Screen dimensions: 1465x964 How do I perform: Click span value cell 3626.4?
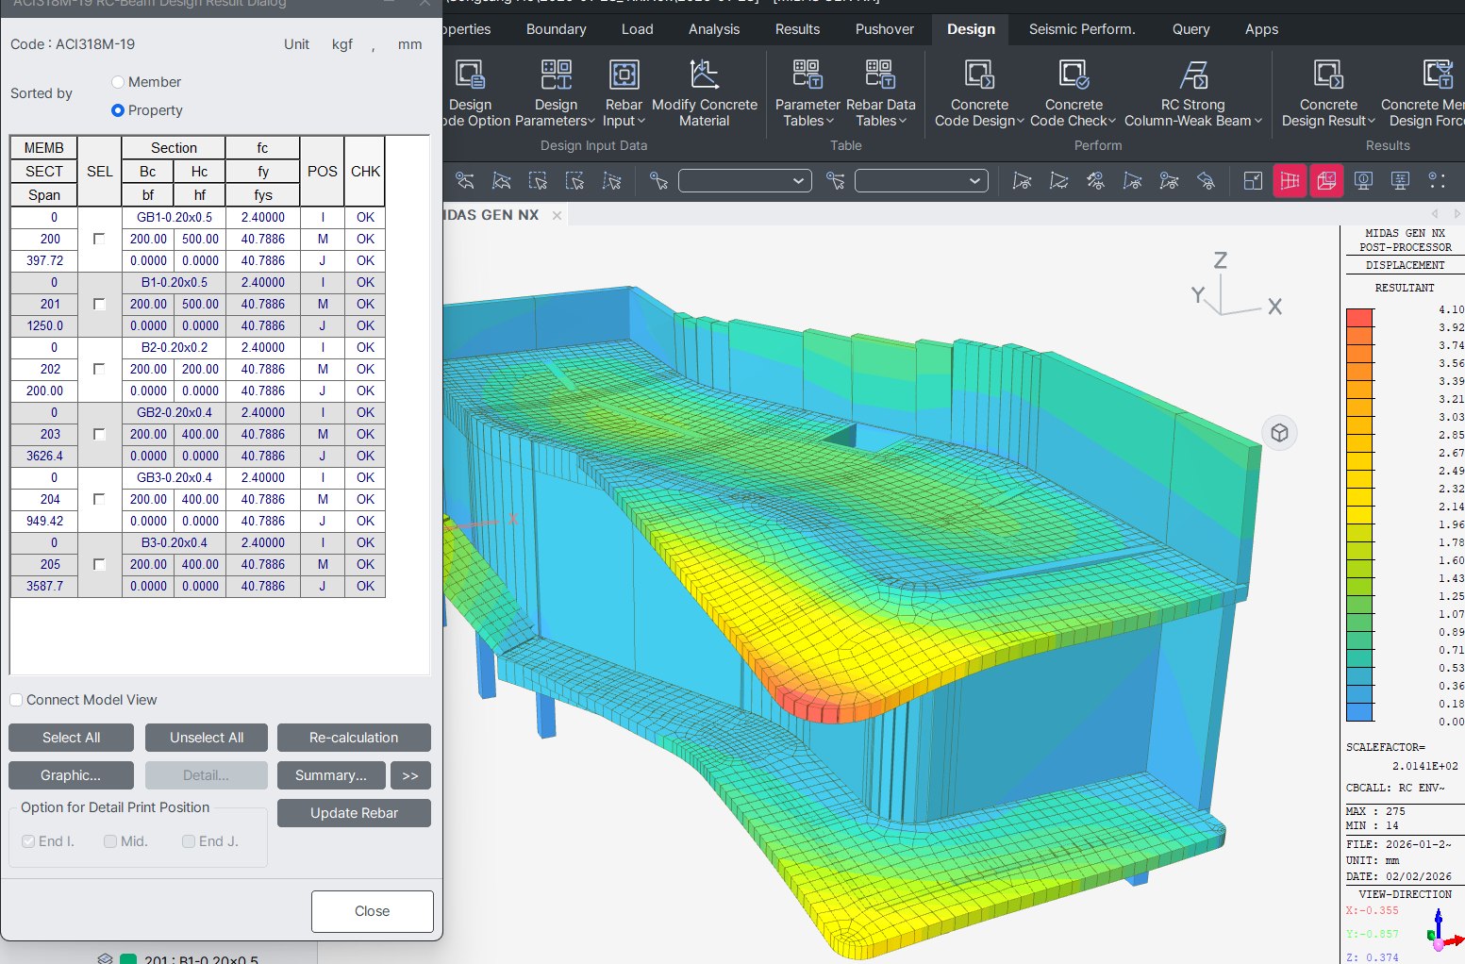(x=44, y=456)
